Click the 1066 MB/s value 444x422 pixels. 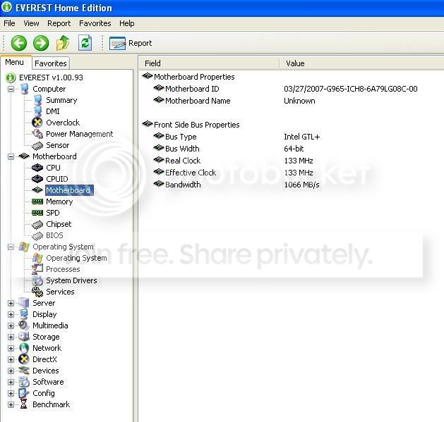[x=301, y=185]
